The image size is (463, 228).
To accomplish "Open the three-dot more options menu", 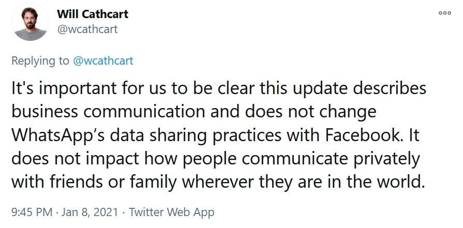I will coord(445,13).
